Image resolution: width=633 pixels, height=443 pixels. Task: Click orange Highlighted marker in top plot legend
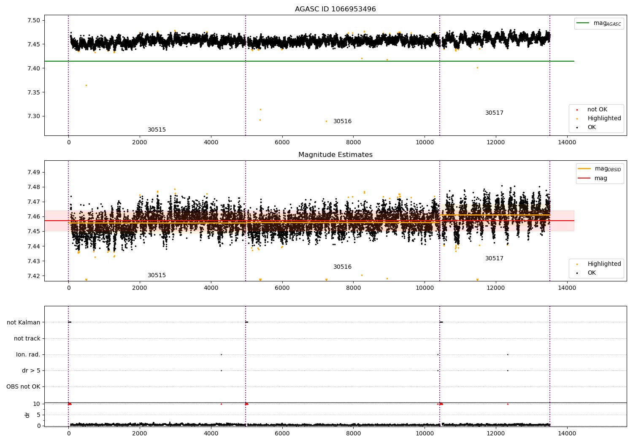[x=577, y=119]
